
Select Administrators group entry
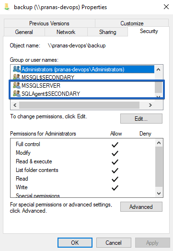(83, 69)
